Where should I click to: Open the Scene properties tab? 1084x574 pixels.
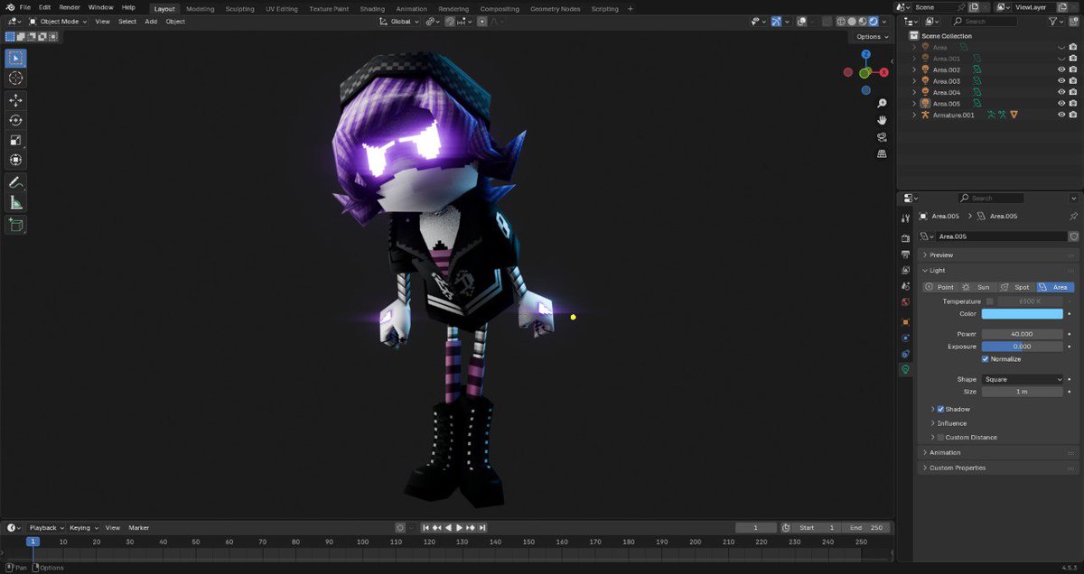(x=905, y=286)
